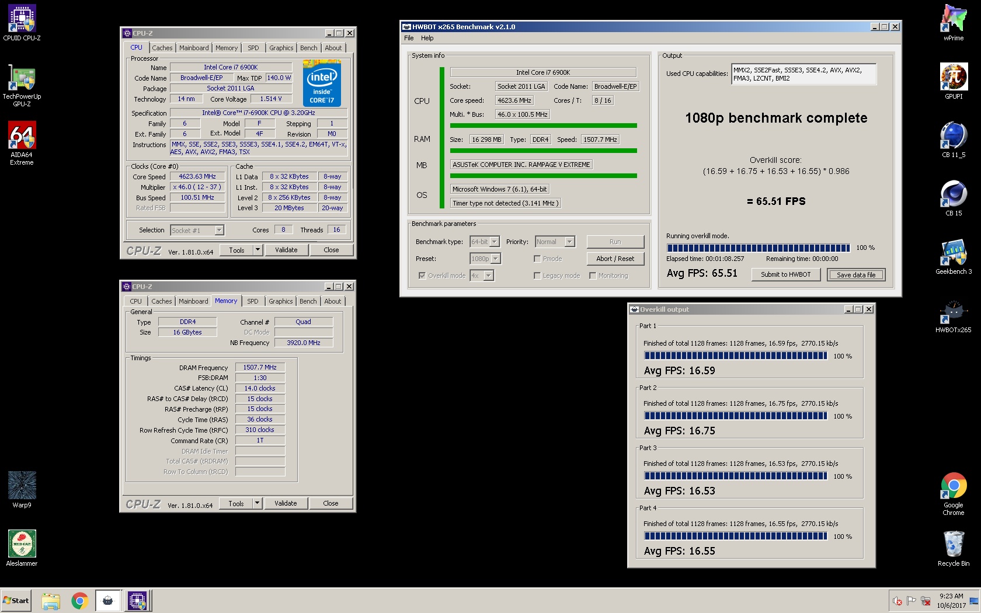The height and width of the screenshot is (613, 981).
Task: Click DRAM Frequency 1507.7 MHz field
Action: click(260, 367)
